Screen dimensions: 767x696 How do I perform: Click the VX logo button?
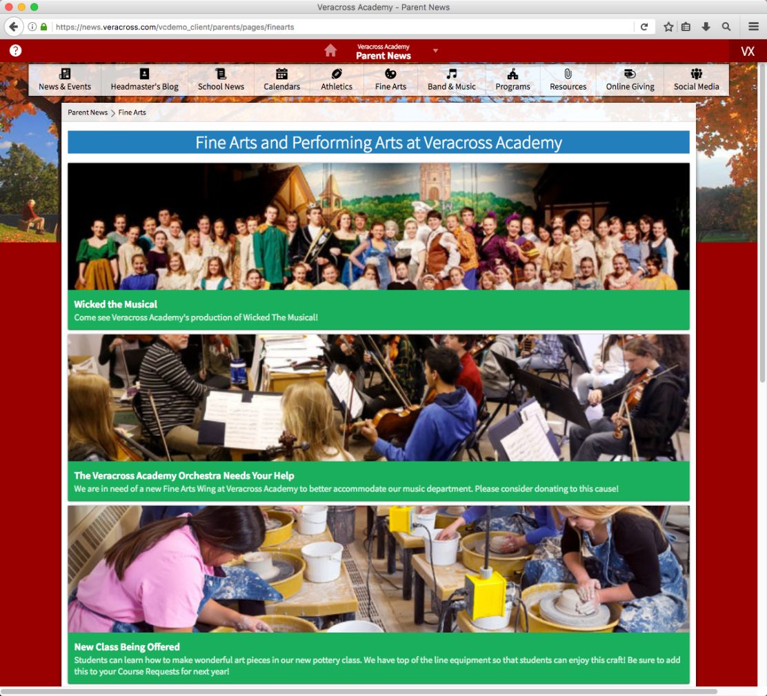pyautogui.click(x=748, y=51)
